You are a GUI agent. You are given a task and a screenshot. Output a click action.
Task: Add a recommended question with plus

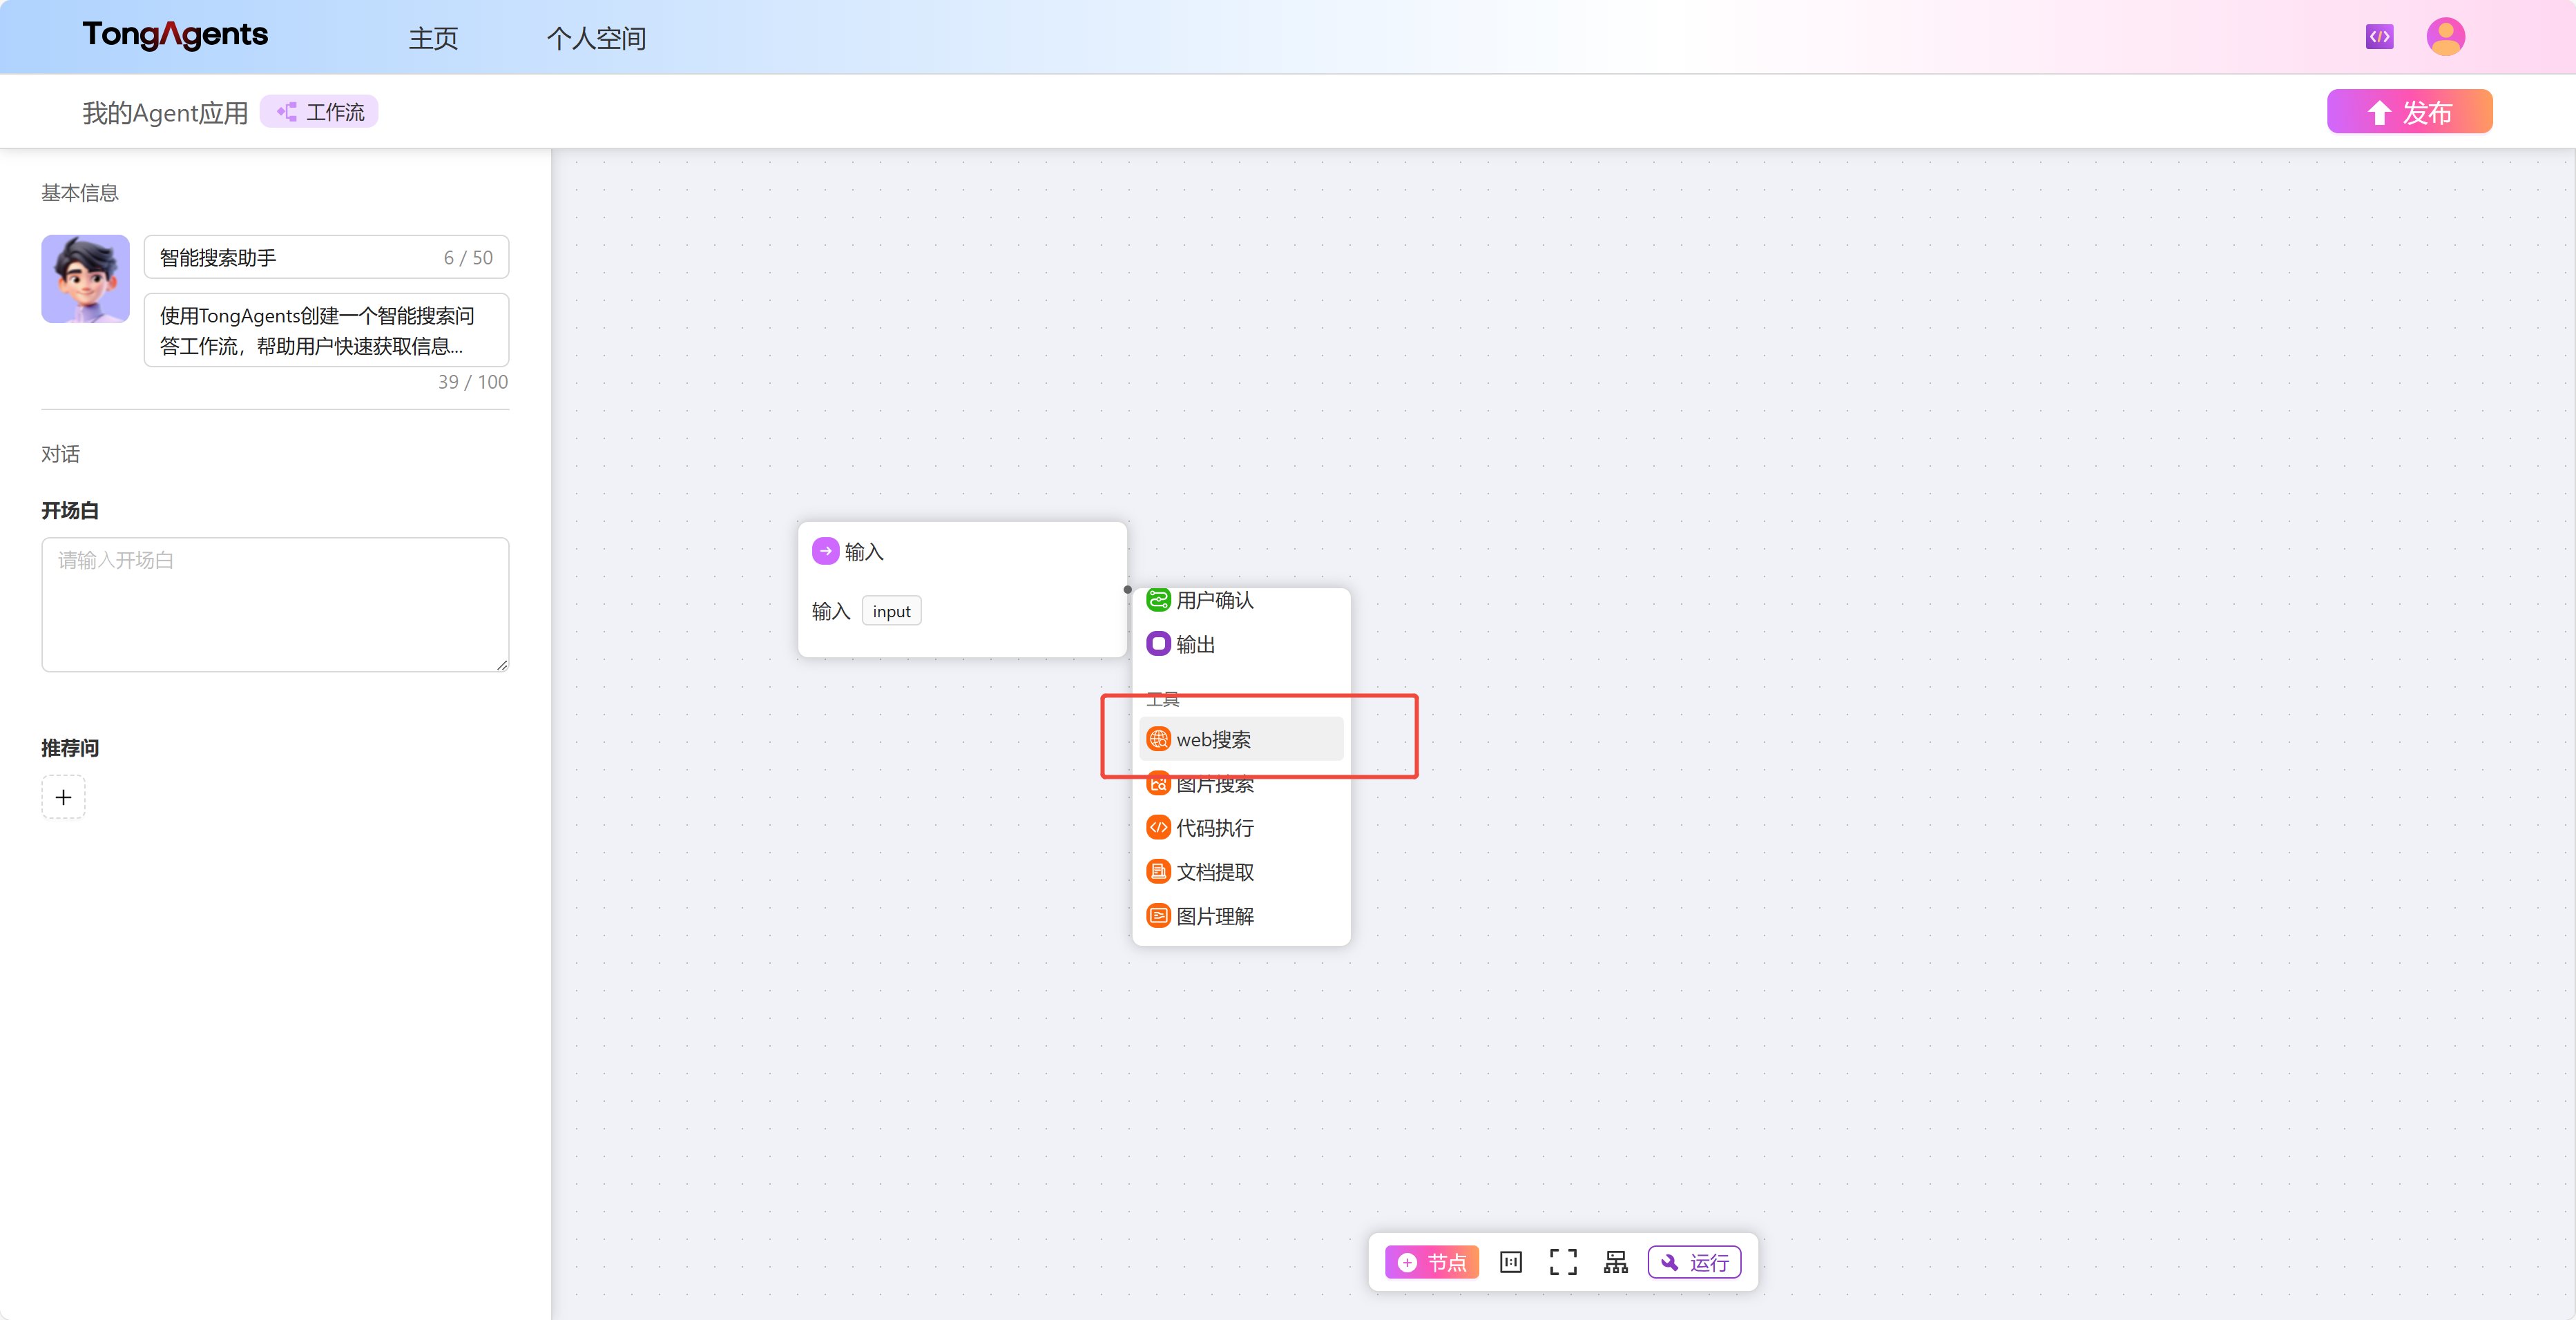point(63,797)
